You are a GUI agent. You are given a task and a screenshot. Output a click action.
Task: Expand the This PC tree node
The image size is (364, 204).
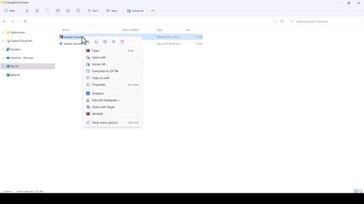(3, 66)
